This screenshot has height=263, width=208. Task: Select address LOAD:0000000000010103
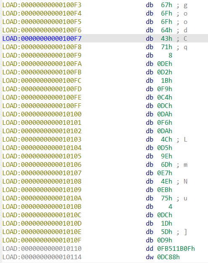(42, 139)
